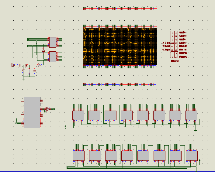Click the diode in the reset circuit
215x172 pixels.
23,71
